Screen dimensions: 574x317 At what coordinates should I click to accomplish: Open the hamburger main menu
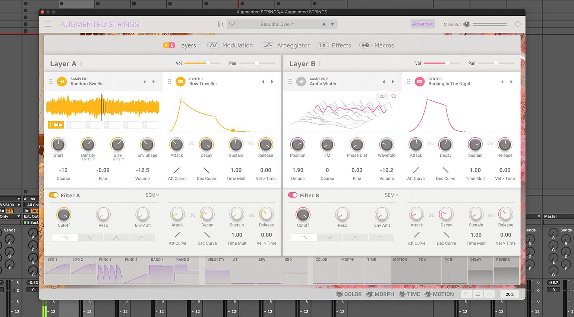pyautogui.click(x=48, y=24)
